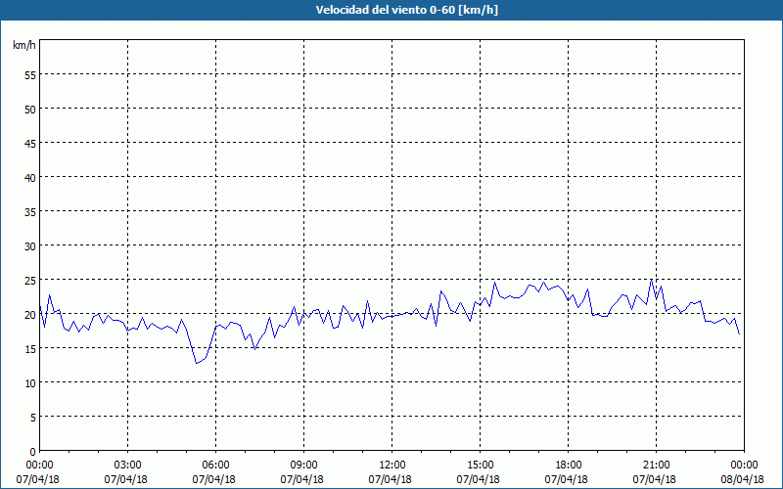Click the wind speed peak near 15:30
The image size is (783, 489).
click(x=495, y=283)
